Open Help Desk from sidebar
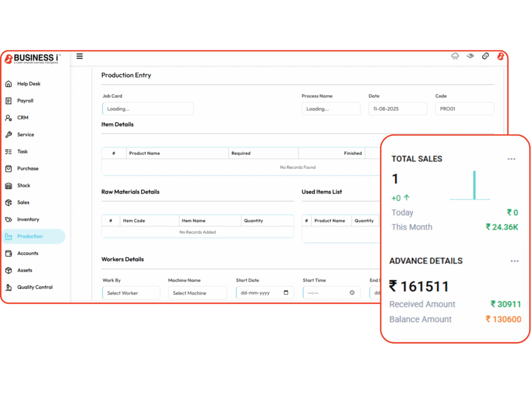The image size is (531, 394). (29, 84)
